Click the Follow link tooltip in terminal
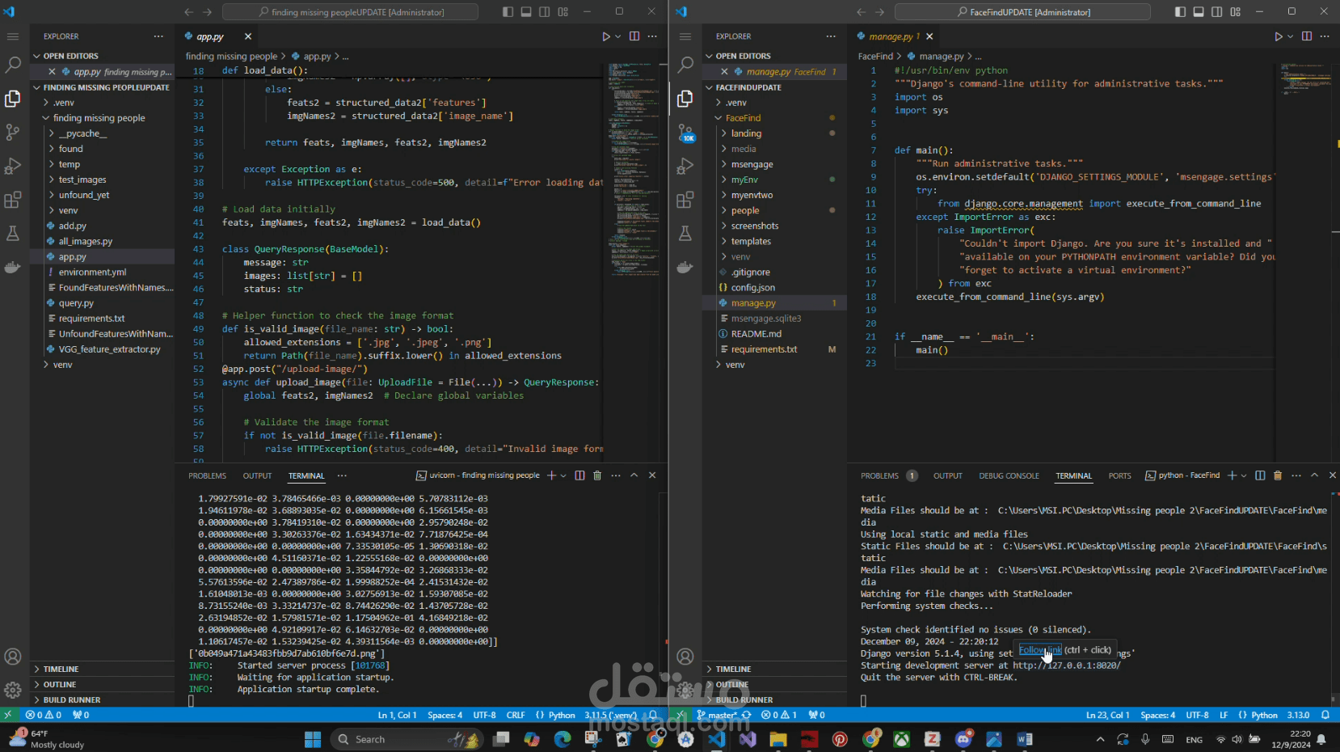Screen dimensions: 1340x752 [x=1039, y=650]
